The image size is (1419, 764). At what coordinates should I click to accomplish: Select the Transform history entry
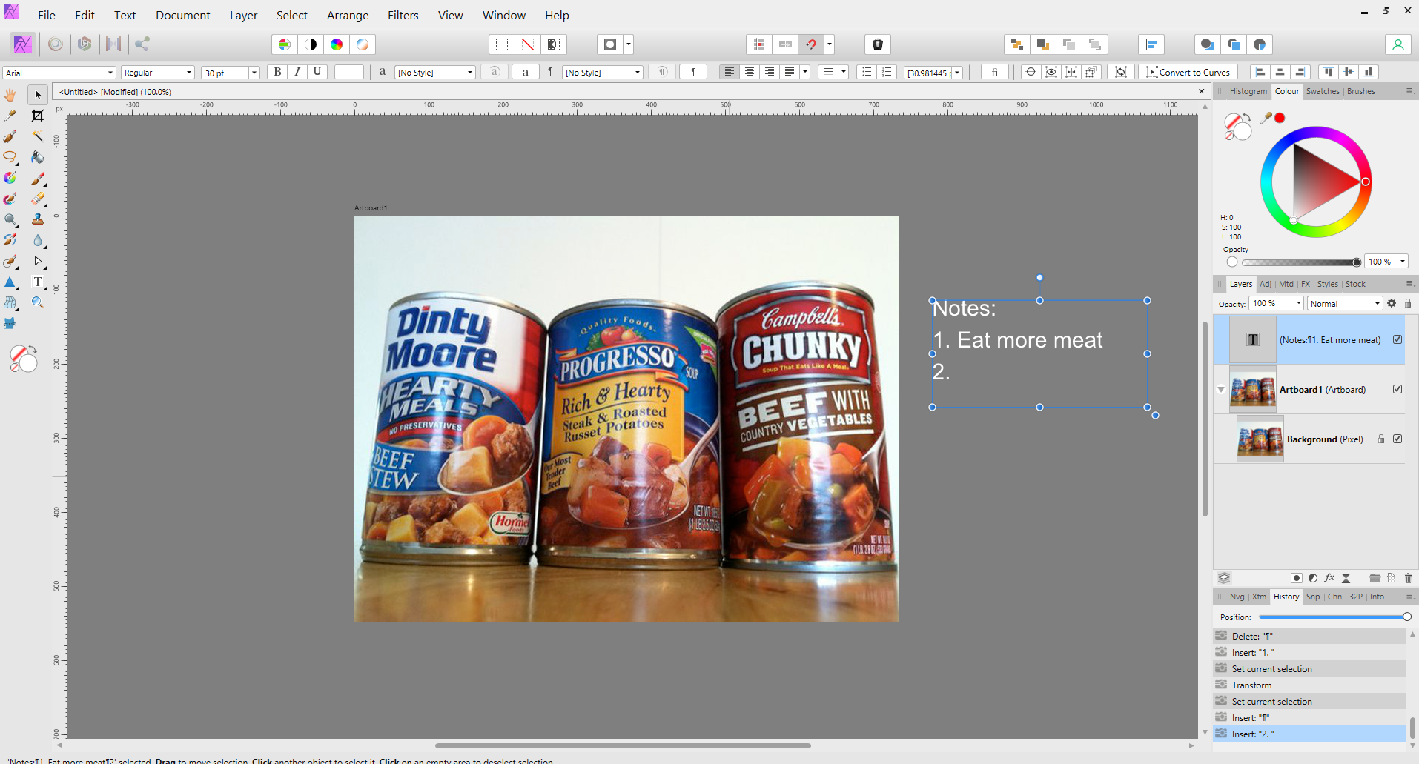pos(1251,685)
